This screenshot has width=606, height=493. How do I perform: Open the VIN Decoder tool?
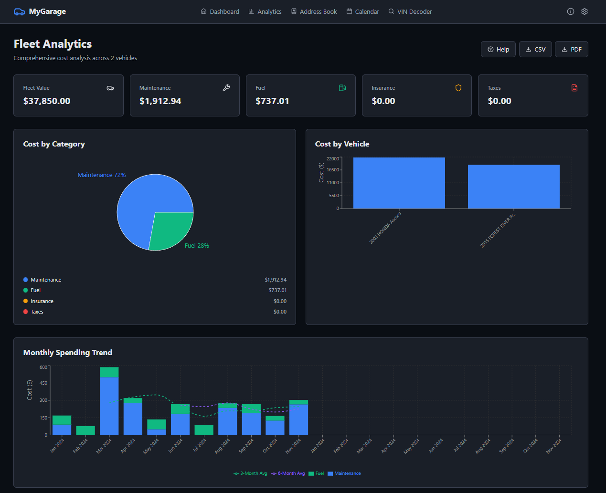tap(410, 11)
